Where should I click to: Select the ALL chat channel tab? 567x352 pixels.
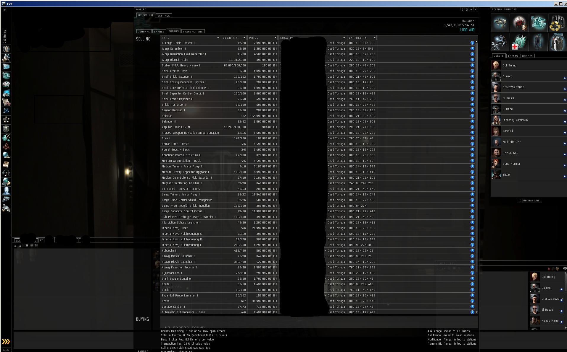18,240
